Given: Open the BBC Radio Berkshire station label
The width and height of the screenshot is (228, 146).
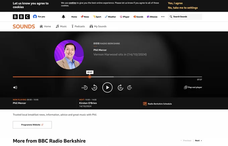Looking at the screenshot, I should point(107,44).
